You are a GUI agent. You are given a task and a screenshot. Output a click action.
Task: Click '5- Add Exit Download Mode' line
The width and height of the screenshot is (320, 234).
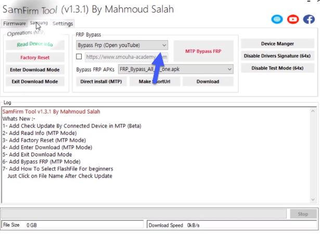[37, 154]
